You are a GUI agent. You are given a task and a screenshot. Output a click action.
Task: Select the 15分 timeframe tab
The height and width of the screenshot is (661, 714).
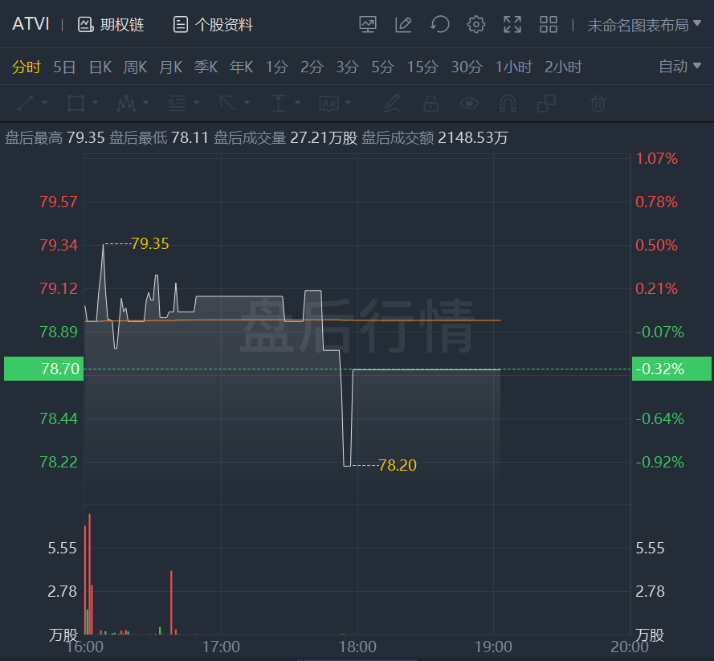[422, 67]
